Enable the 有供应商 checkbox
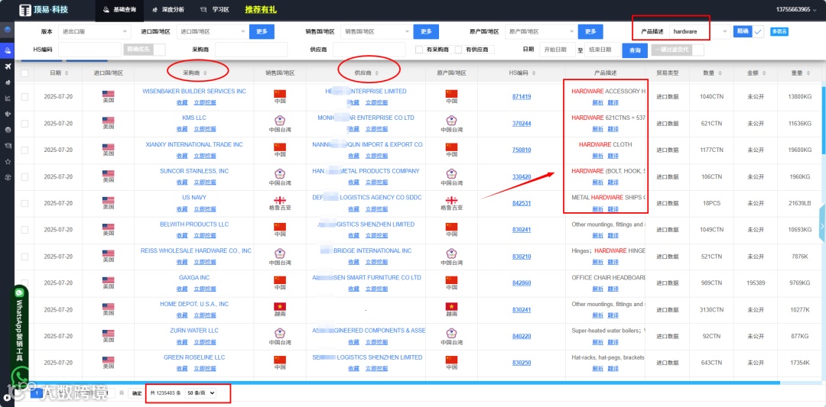 click(x=458, y=50)
